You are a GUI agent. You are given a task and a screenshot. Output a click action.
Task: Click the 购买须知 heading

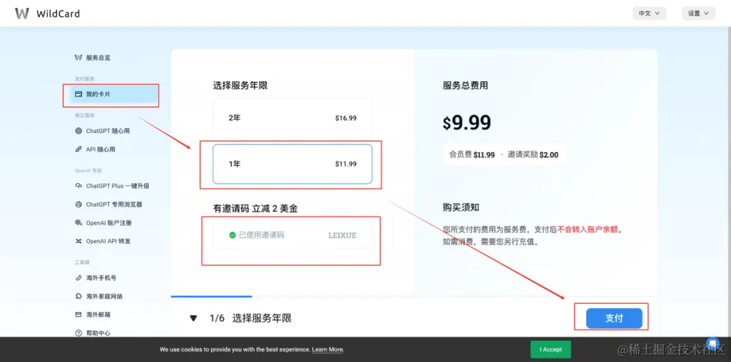click(x=461, y=207)
